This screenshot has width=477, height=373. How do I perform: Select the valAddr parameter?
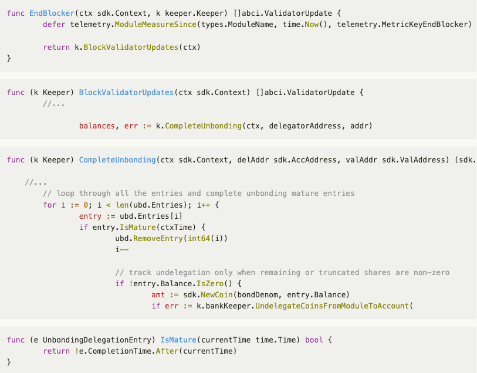point(361,160)
